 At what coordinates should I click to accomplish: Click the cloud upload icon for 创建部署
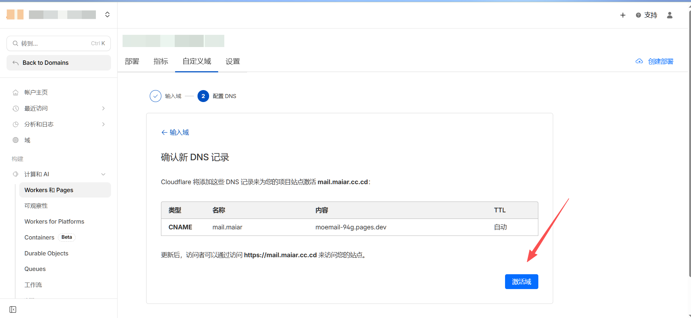(639, 62)
